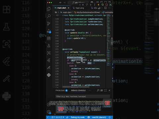Click the 'animation = jumpAnimation;' line
The width and height of the screenshot is (159, 119).
coord(85,77)
